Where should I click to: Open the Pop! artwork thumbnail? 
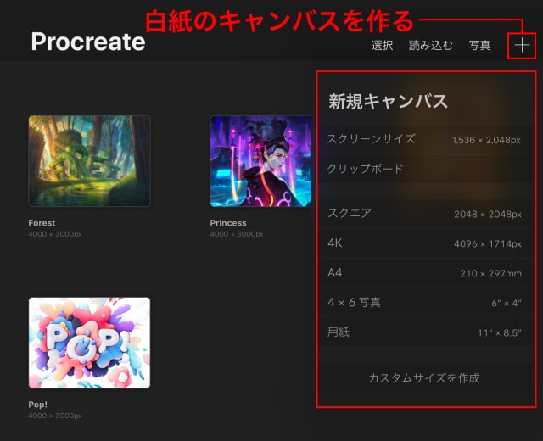89,343
